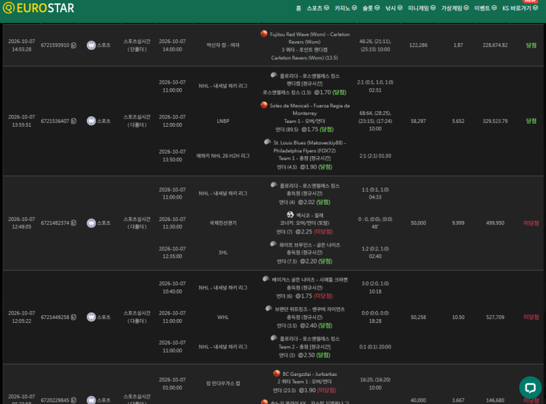Copy bet number 6721449258 with its copy icon
This screenshot has width=546, height=404.
pyautogui.click(x=73, y=317)
